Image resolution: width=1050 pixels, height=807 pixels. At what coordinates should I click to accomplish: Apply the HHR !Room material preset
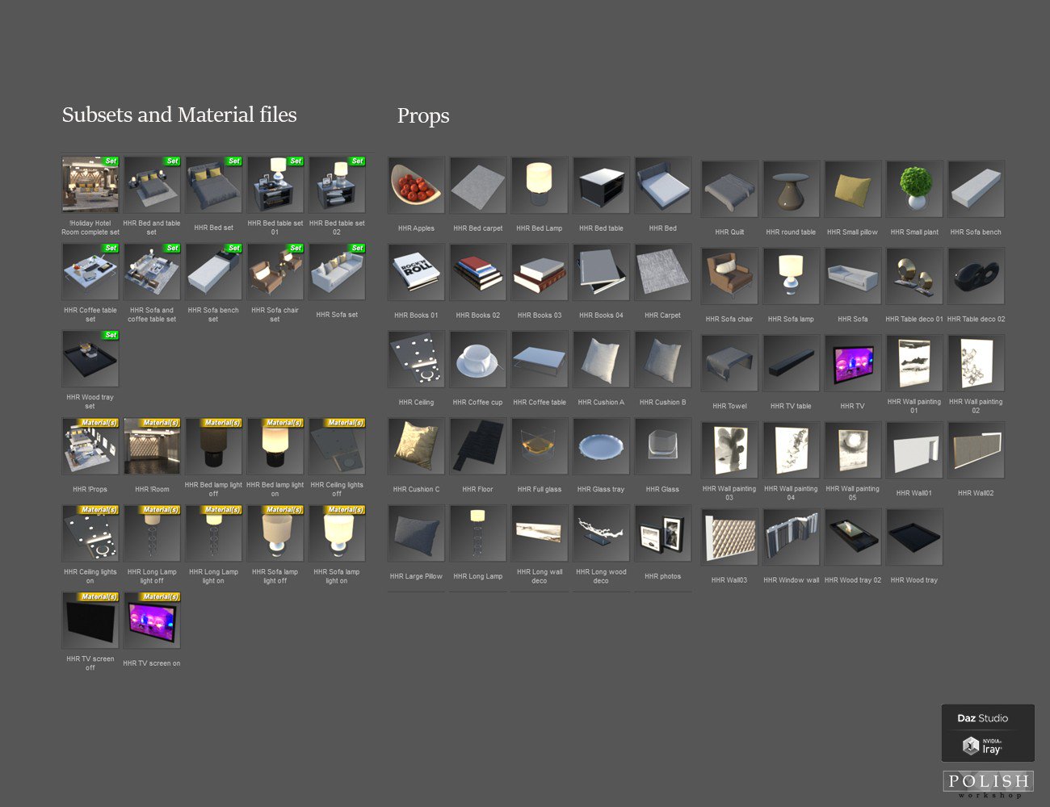(152, 446)
